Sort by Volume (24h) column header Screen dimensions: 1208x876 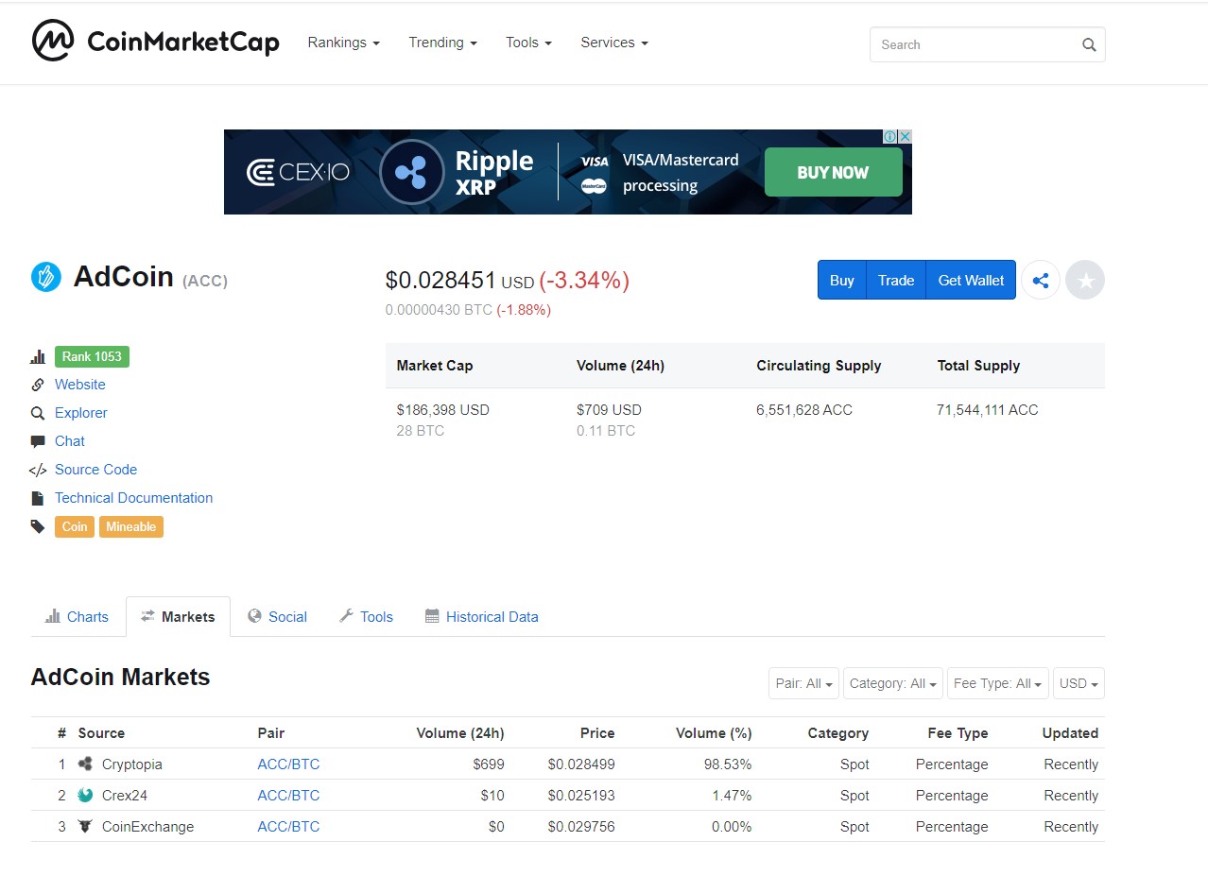click(x=460, y=732)
